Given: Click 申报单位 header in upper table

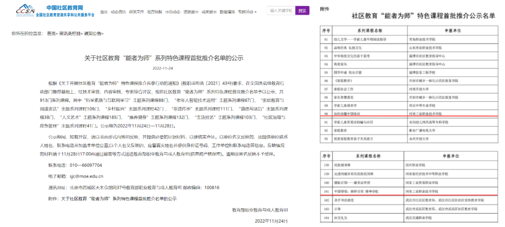Looking at the screenshot, I should pyautogui.click(x=453, y=30).
